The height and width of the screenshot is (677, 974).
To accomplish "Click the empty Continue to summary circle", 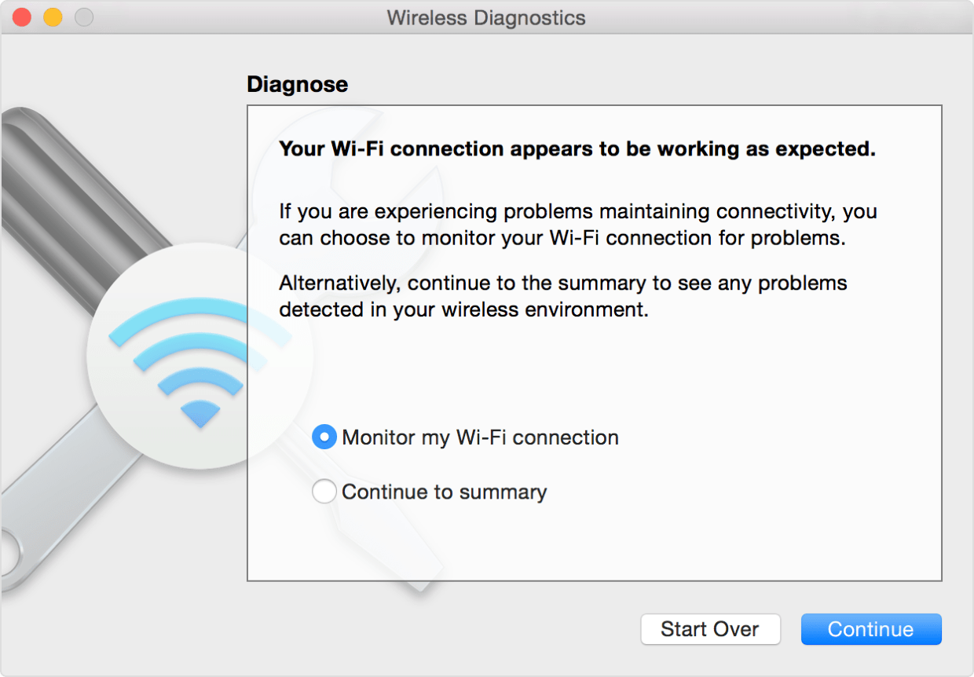I will pos(324,492).
